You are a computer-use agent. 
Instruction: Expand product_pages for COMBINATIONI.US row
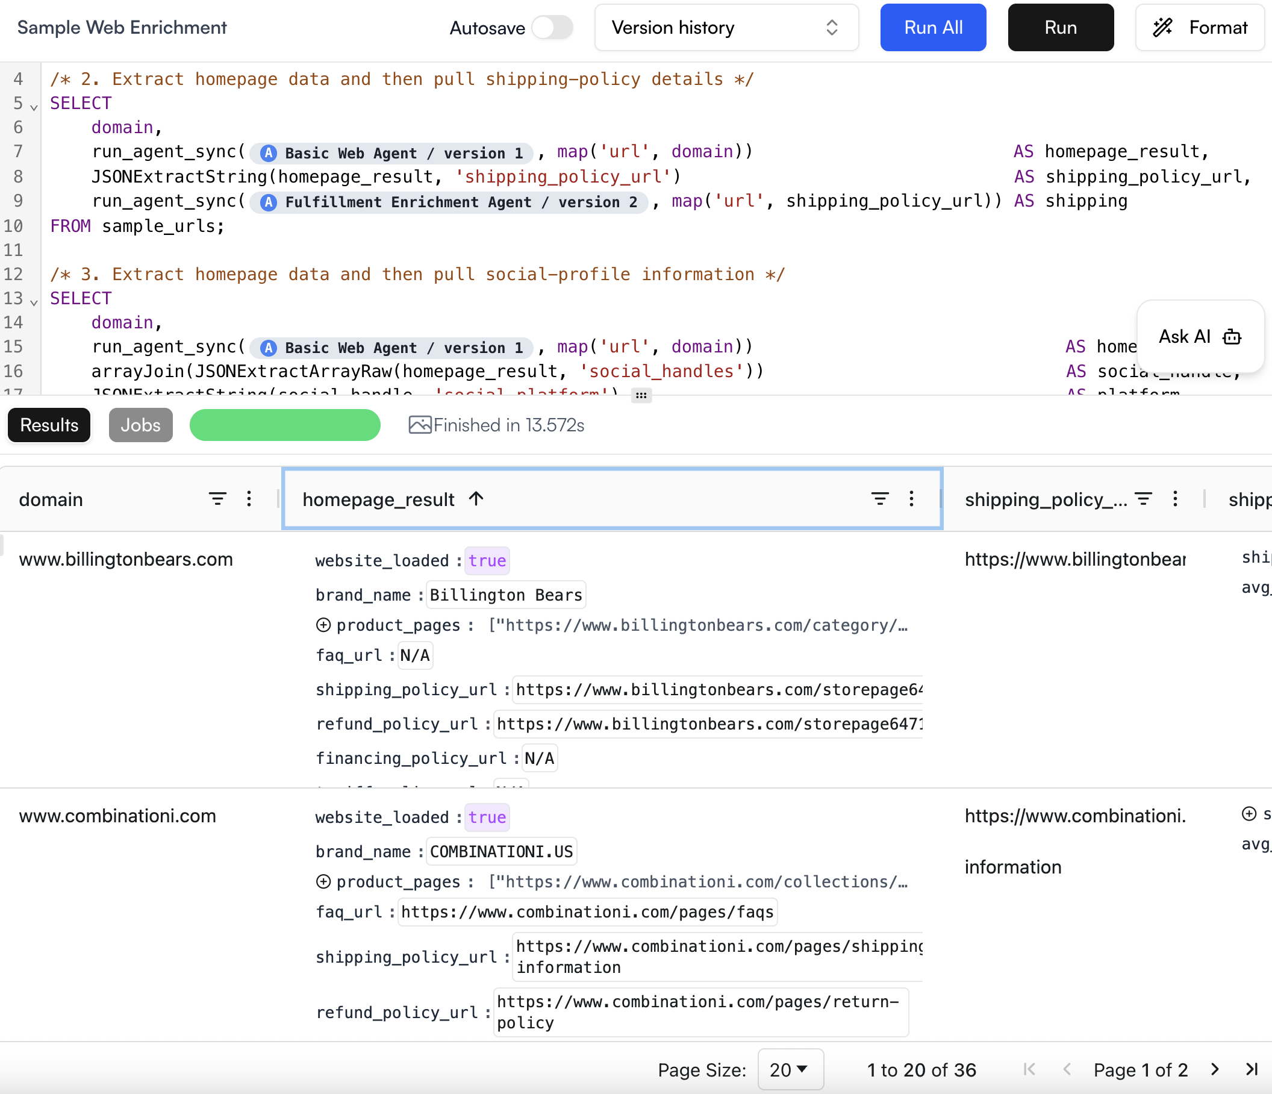[323, 881]
